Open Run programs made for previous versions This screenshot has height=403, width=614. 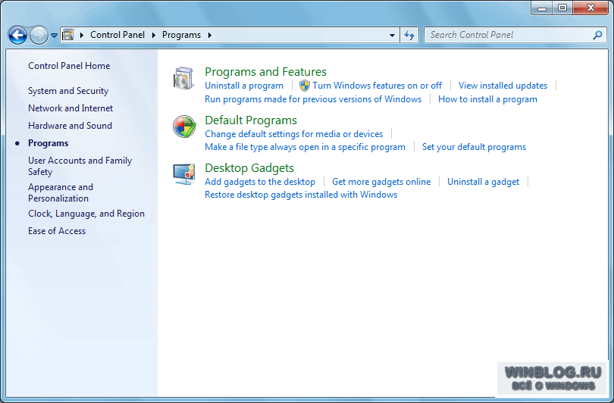[x=313, y=99]
